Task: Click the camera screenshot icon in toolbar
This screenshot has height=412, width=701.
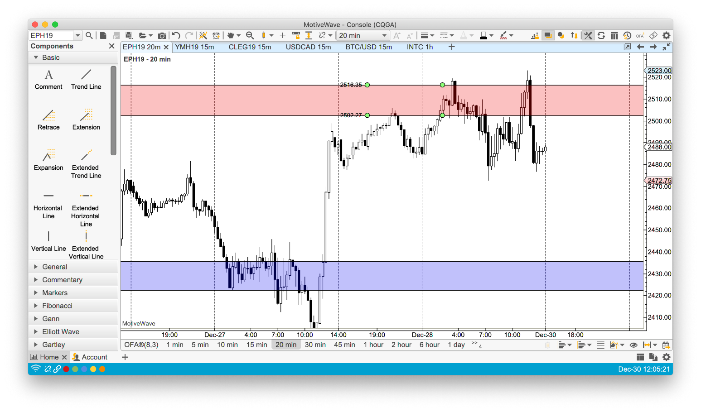Action: tap(162, 35)
